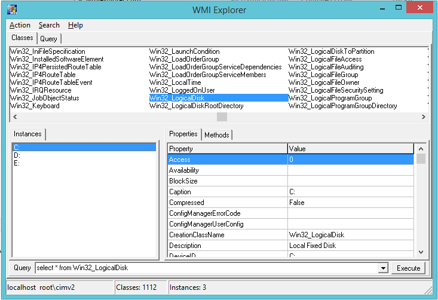
Task: Open the Help menu
Action: (75, 25)
